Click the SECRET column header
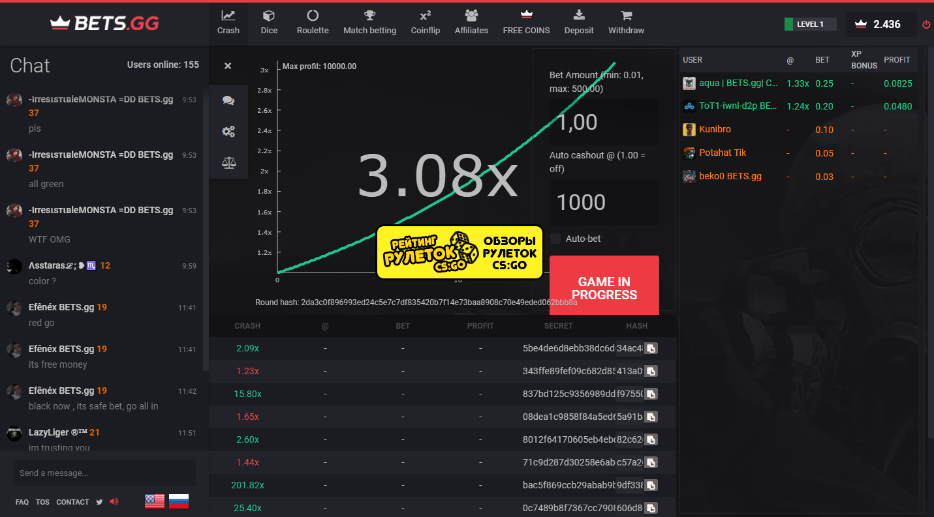934x517 pixels. [559, 325]
